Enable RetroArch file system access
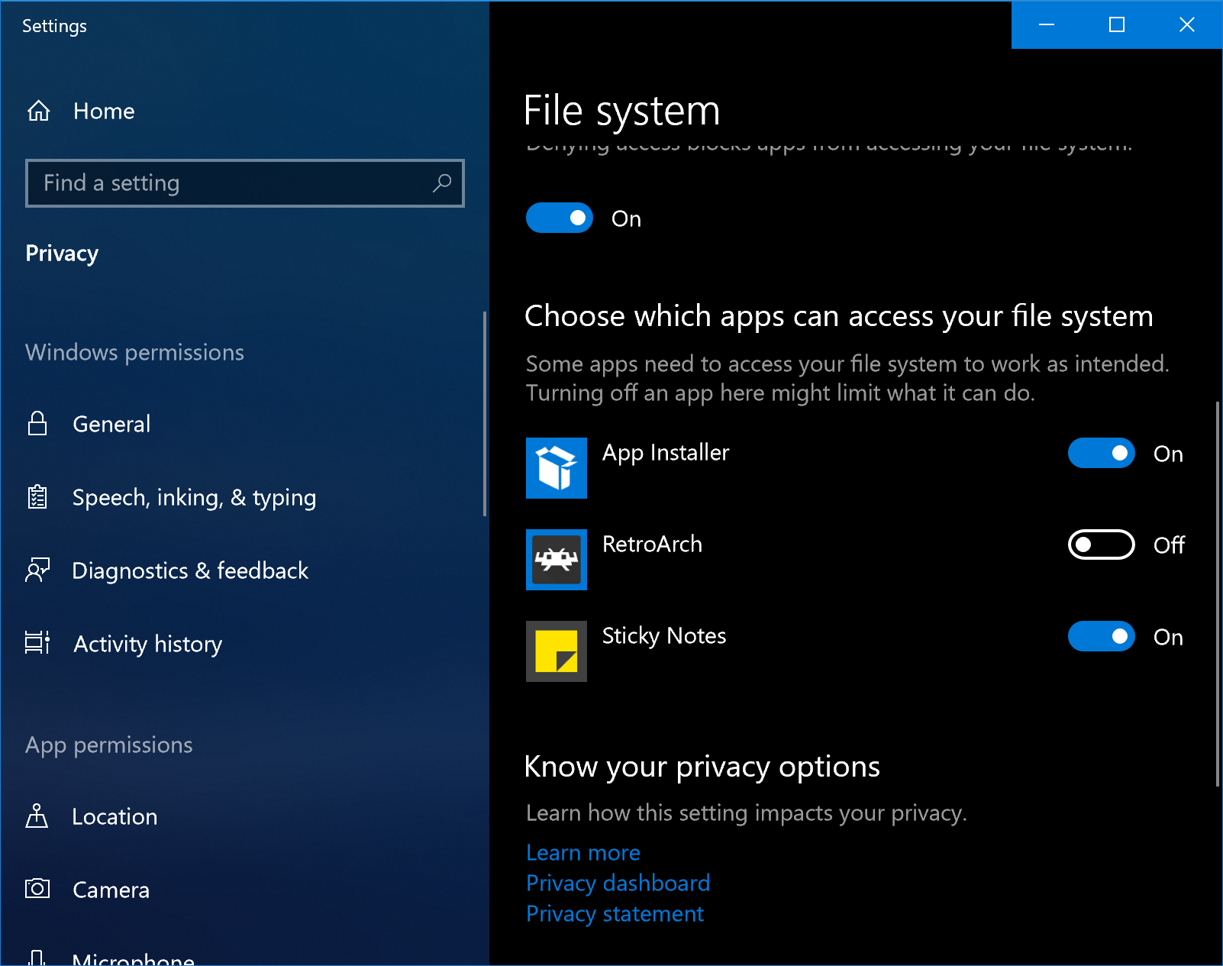Viewport: 1223px width, 966px height. pos(1101,544)
